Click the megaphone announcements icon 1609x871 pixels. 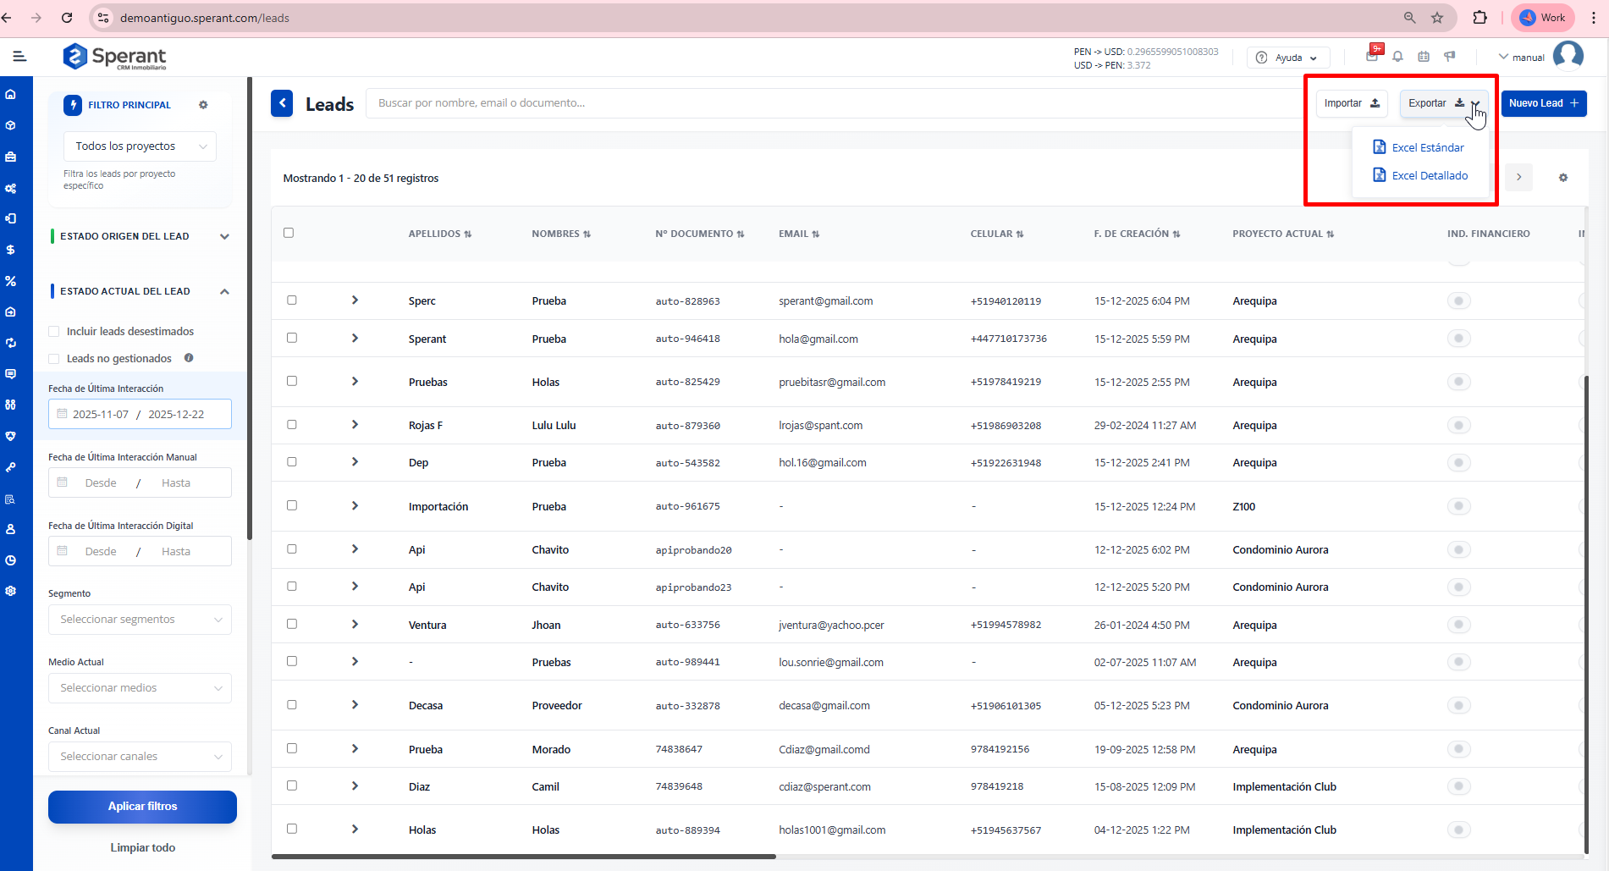click(x=1450, y=57)
